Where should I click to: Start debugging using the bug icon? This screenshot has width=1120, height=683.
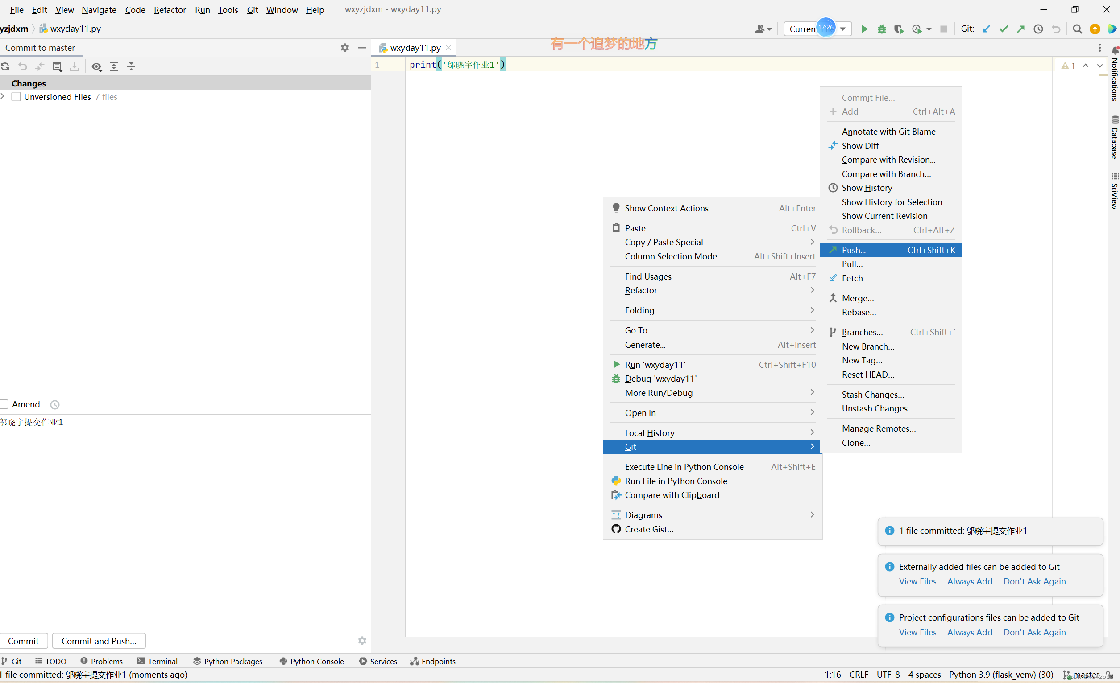(881, 29)
